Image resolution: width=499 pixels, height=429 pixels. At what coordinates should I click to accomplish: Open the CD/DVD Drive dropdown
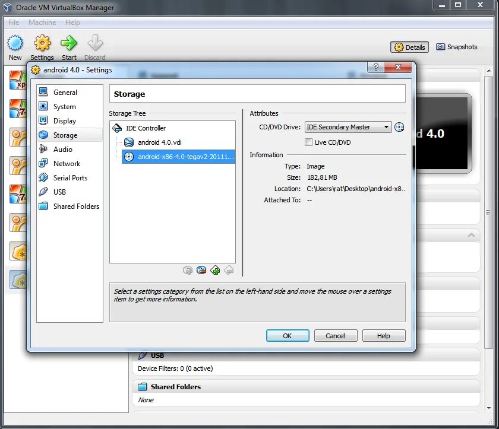pos(348,127)
